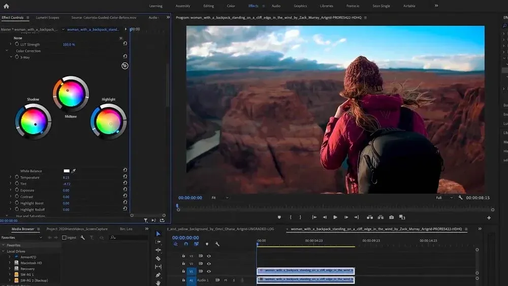The width and height of the screenshot is (508, 286).
Task: Select the Slip tool
Action: [x=158, y=267]
